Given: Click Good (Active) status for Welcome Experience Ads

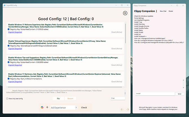Looking at the screenshot, I should (117, 32).
